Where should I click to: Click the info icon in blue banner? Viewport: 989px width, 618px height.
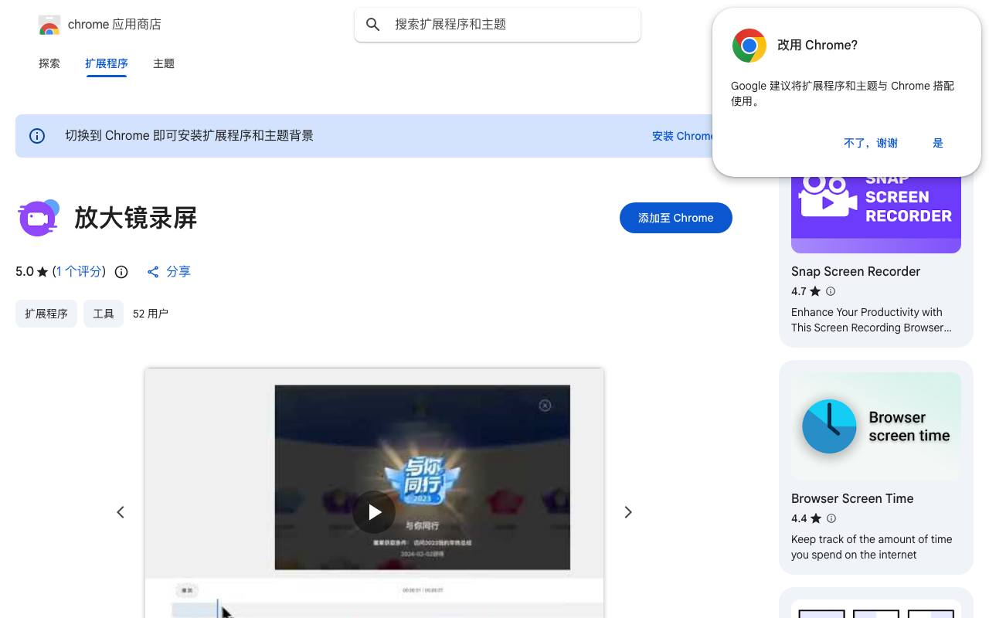37,136
